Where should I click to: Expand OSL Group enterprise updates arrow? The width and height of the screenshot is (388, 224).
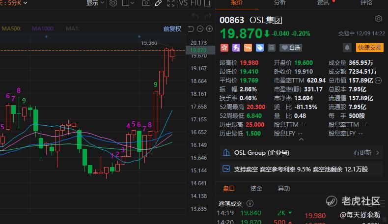(x=378, y=153)
